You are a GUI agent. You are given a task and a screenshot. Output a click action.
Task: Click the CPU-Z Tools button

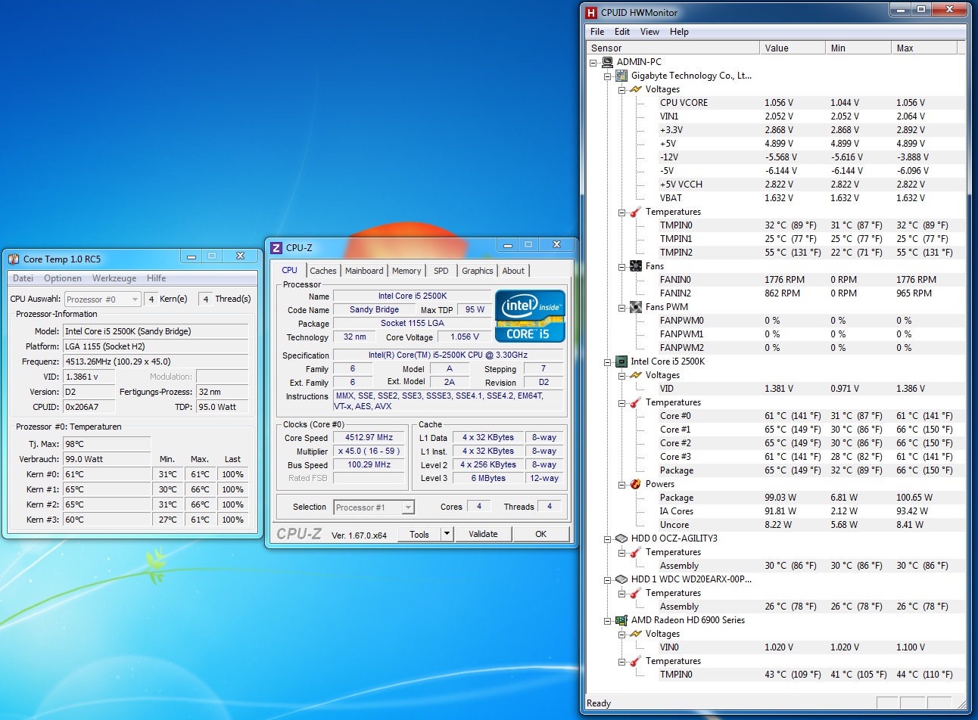click(419, 534)
